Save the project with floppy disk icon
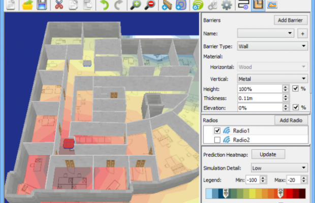This screenshot has height=203, width=315. pos(42,6)
